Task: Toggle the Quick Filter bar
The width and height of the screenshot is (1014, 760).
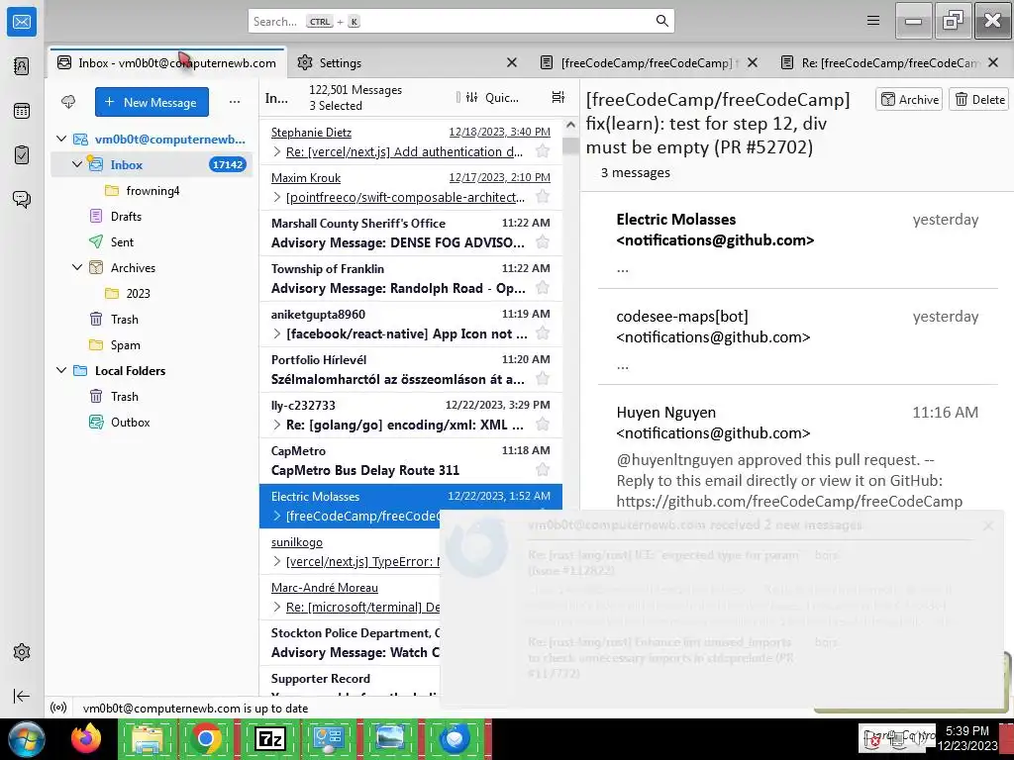Action: pos(492,98)
